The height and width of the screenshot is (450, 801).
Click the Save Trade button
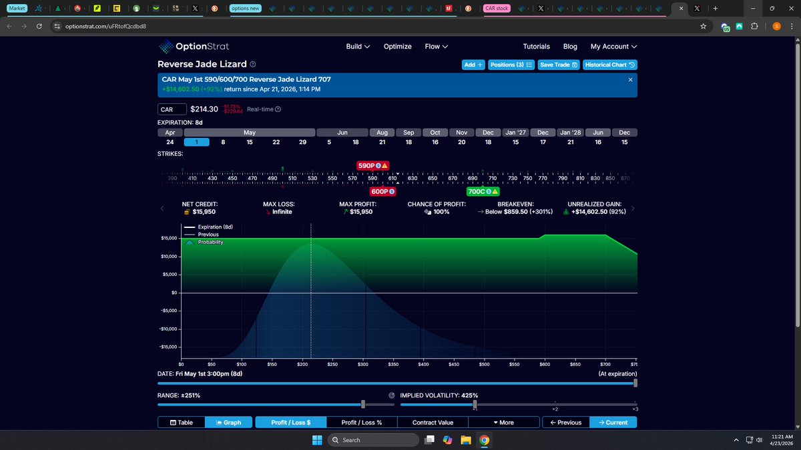(558, 65)
